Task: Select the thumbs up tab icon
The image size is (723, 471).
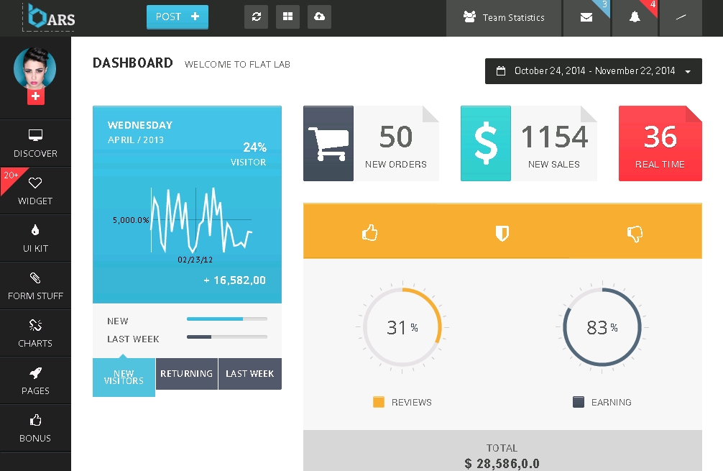Action: click(x=369, y=233)
